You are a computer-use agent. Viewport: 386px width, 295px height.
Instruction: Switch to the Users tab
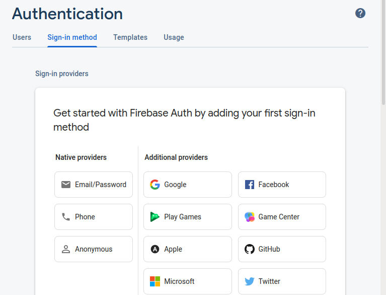tap(22, 37)
